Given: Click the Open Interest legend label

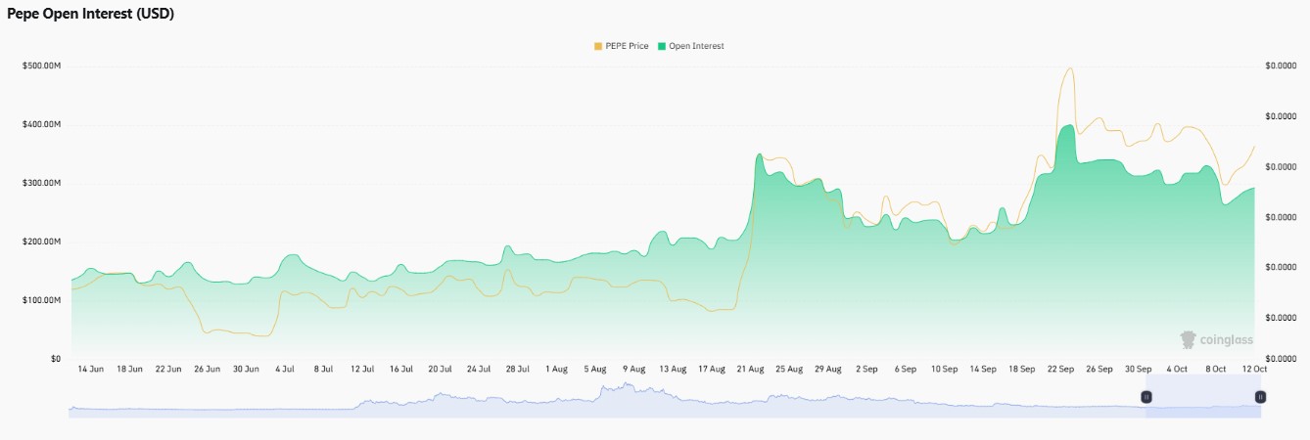Looking at the screenshot, I should (697, 46).
